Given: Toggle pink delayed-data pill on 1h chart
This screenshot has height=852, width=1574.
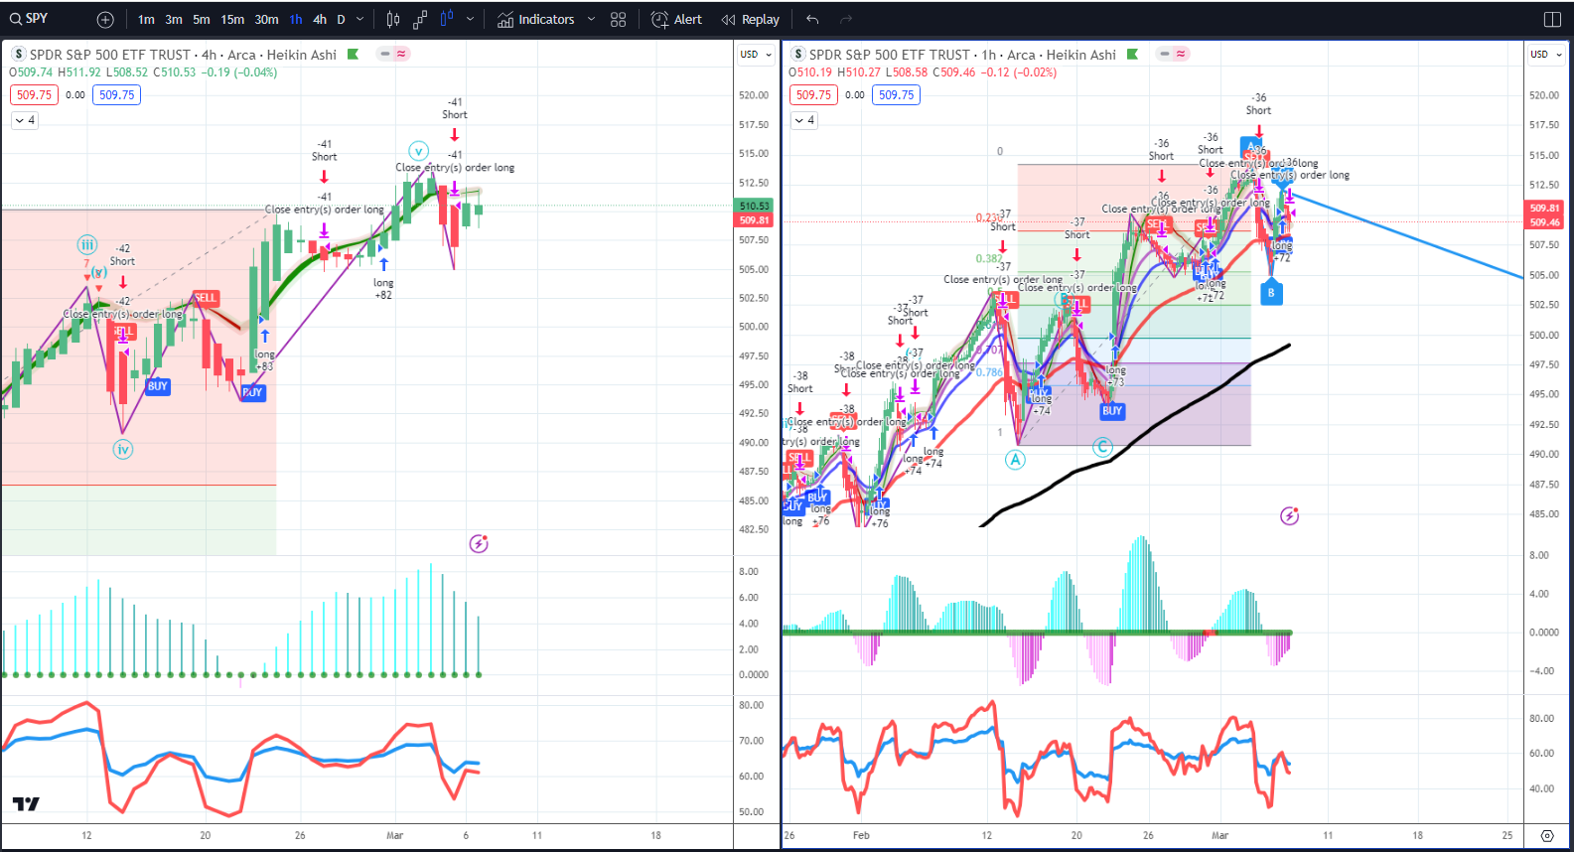Looking at the screenshot, I should pos(1182,55).
